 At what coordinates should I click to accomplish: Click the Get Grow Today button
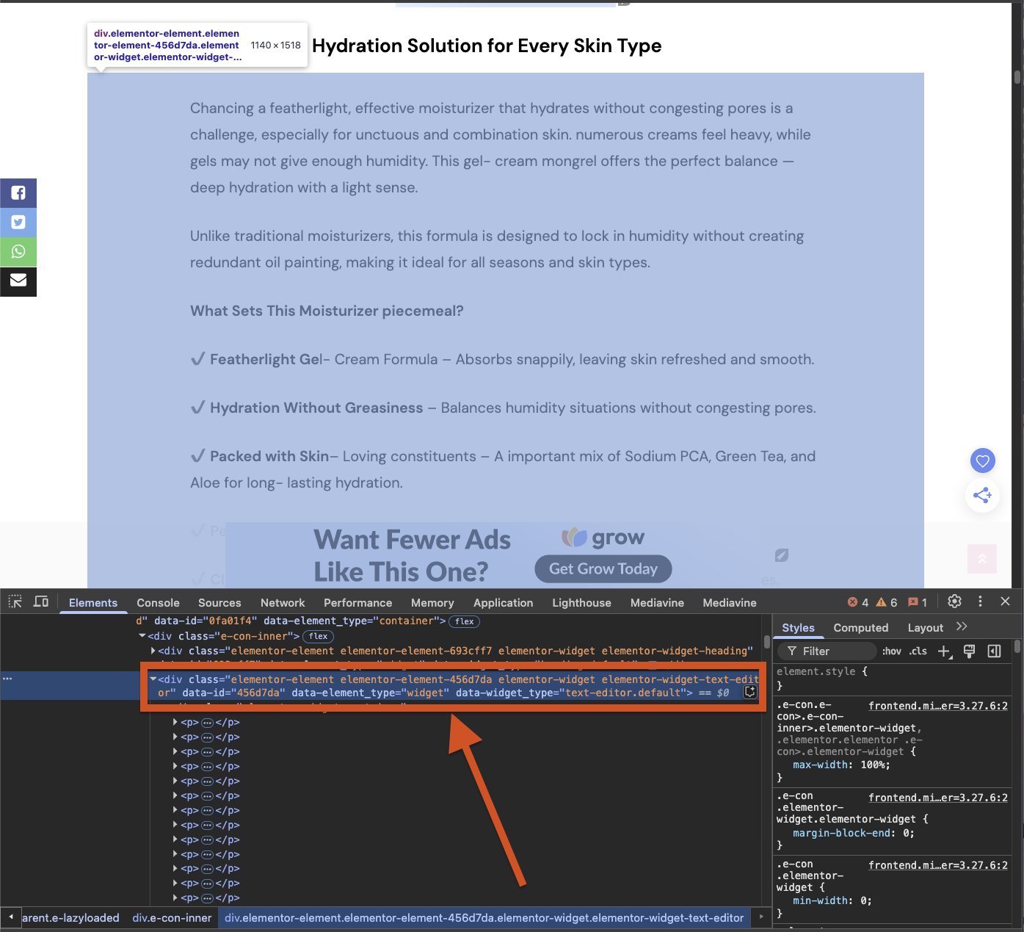coord(603,569)
